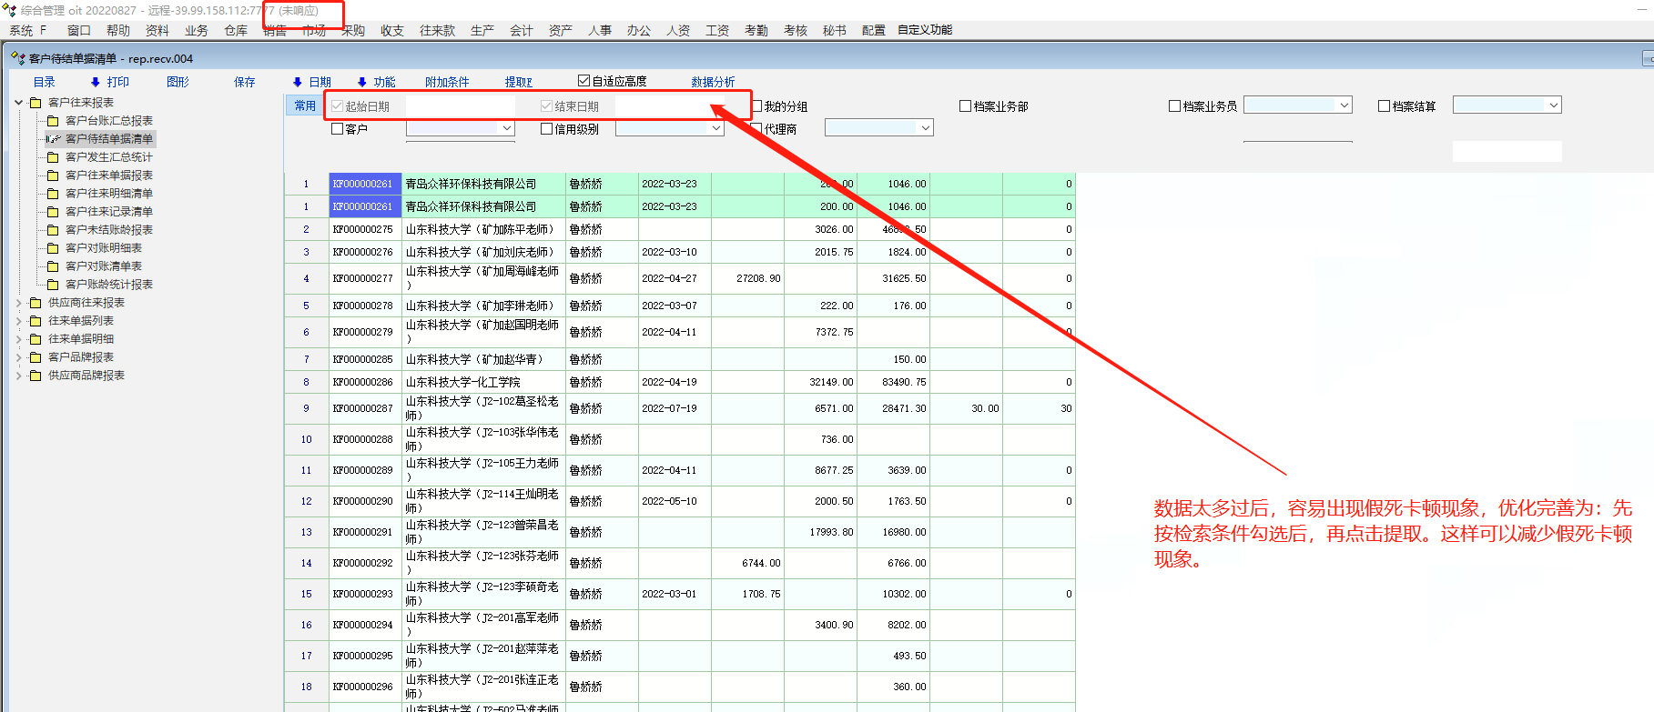Screen dimensions: 1654x712
Task: Select the 客户对账明细表 report
Action: pos(103,248)
